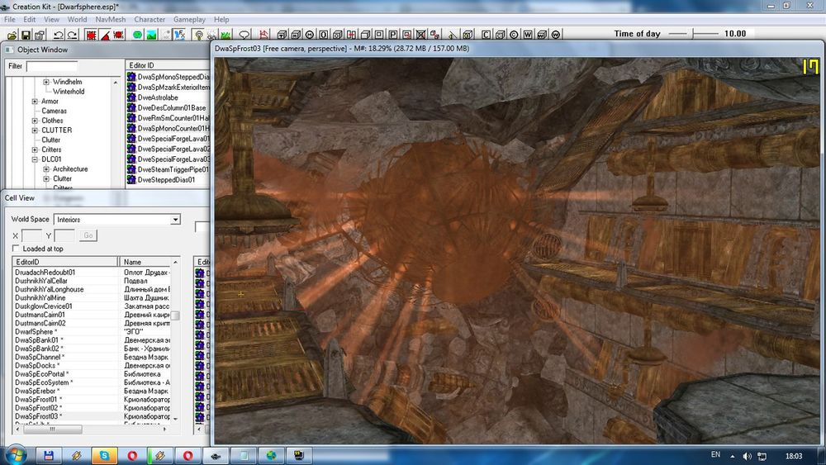Click the X coordinate field in Cell View
The image size is (826, 465).
click(31, 235)
